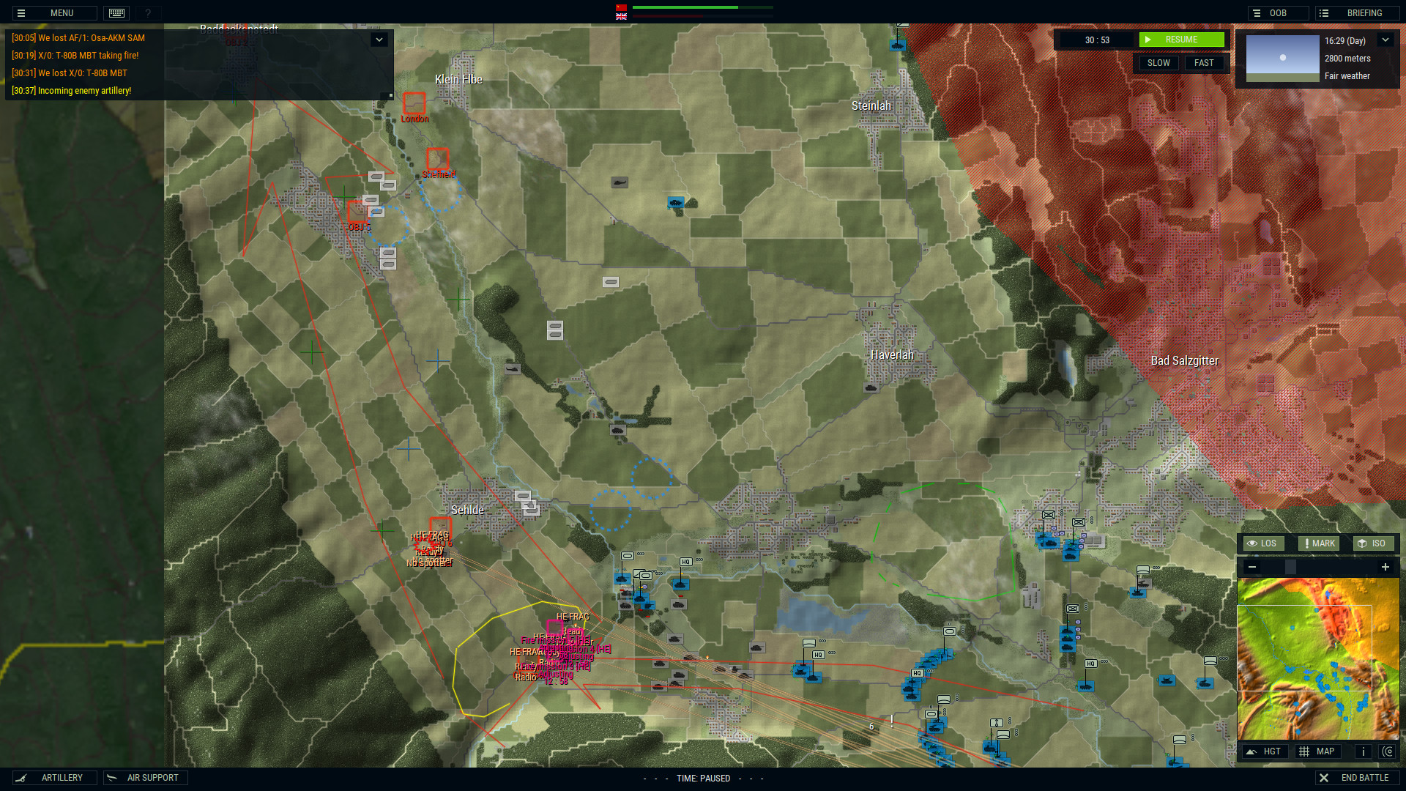Open the keyboard shortcuts icon
Image resolution: width=1406 pixels, height=791 pixels.
[116, 13]
